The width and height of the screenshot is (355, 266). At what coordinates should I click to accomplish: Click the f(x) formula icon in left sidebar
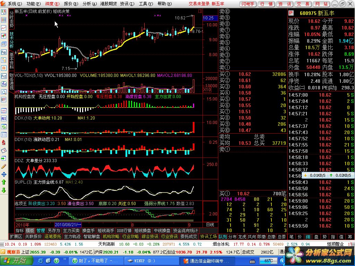(3, 84)
